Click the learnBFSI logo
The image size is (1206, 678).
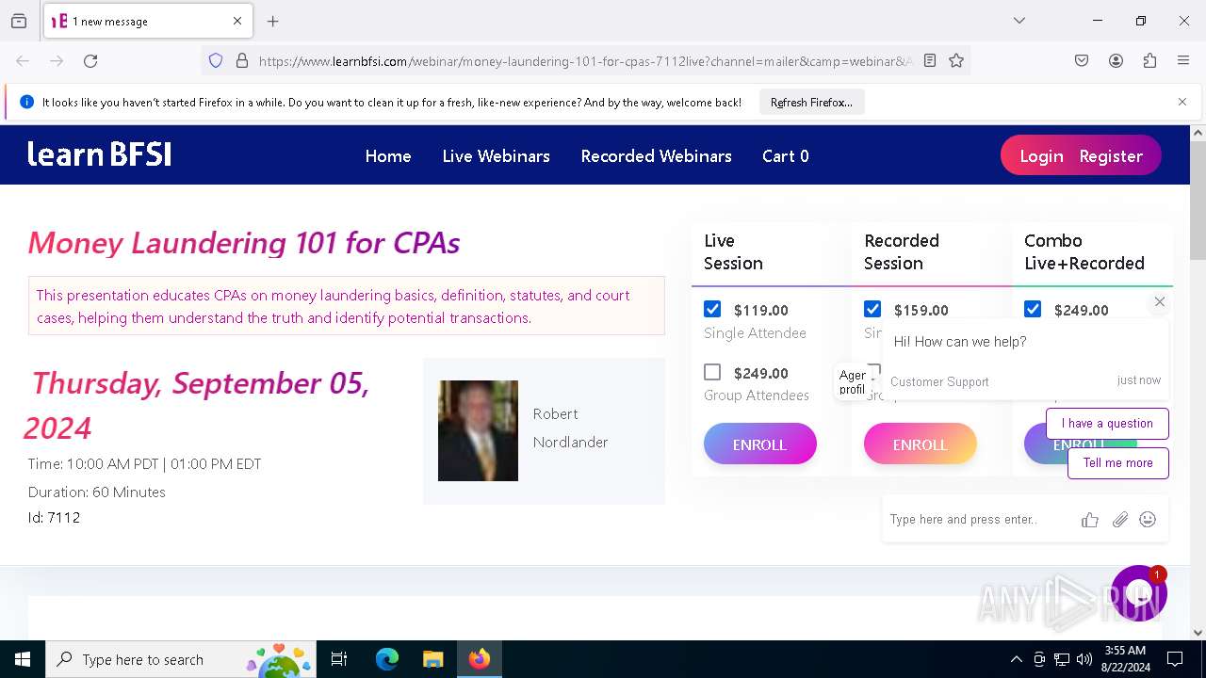[99, 154]
